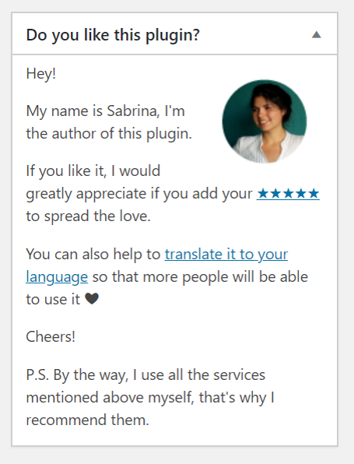
Task: Follow the underlined 'language' link
Action: tap(57, 277)
